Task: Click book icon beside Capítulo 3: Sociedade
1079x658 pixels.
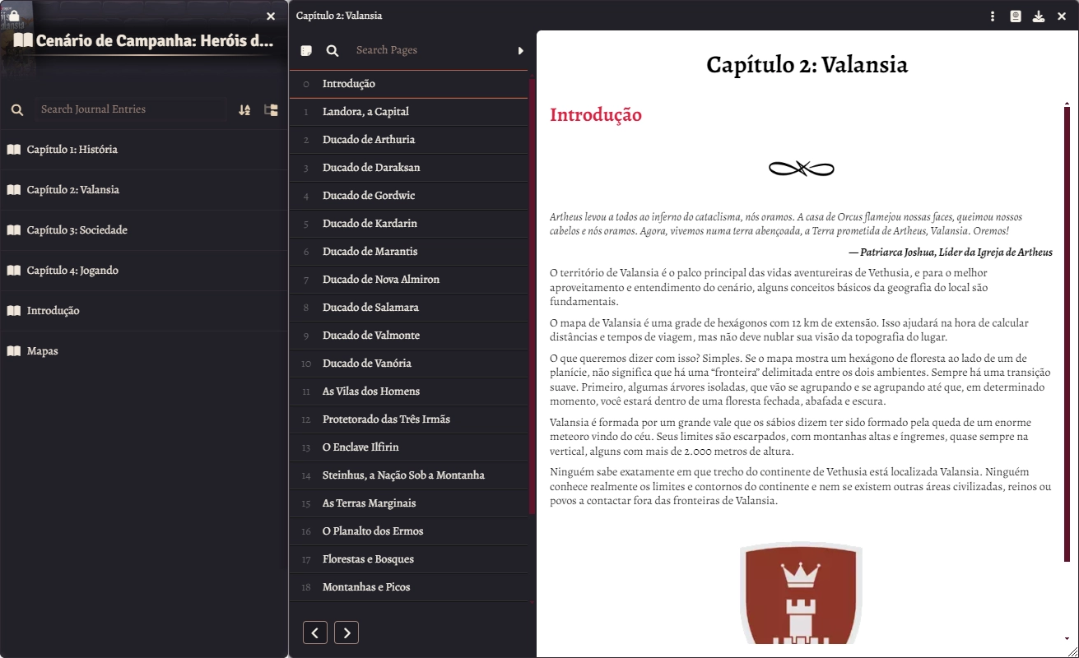Action: [13, 230]
